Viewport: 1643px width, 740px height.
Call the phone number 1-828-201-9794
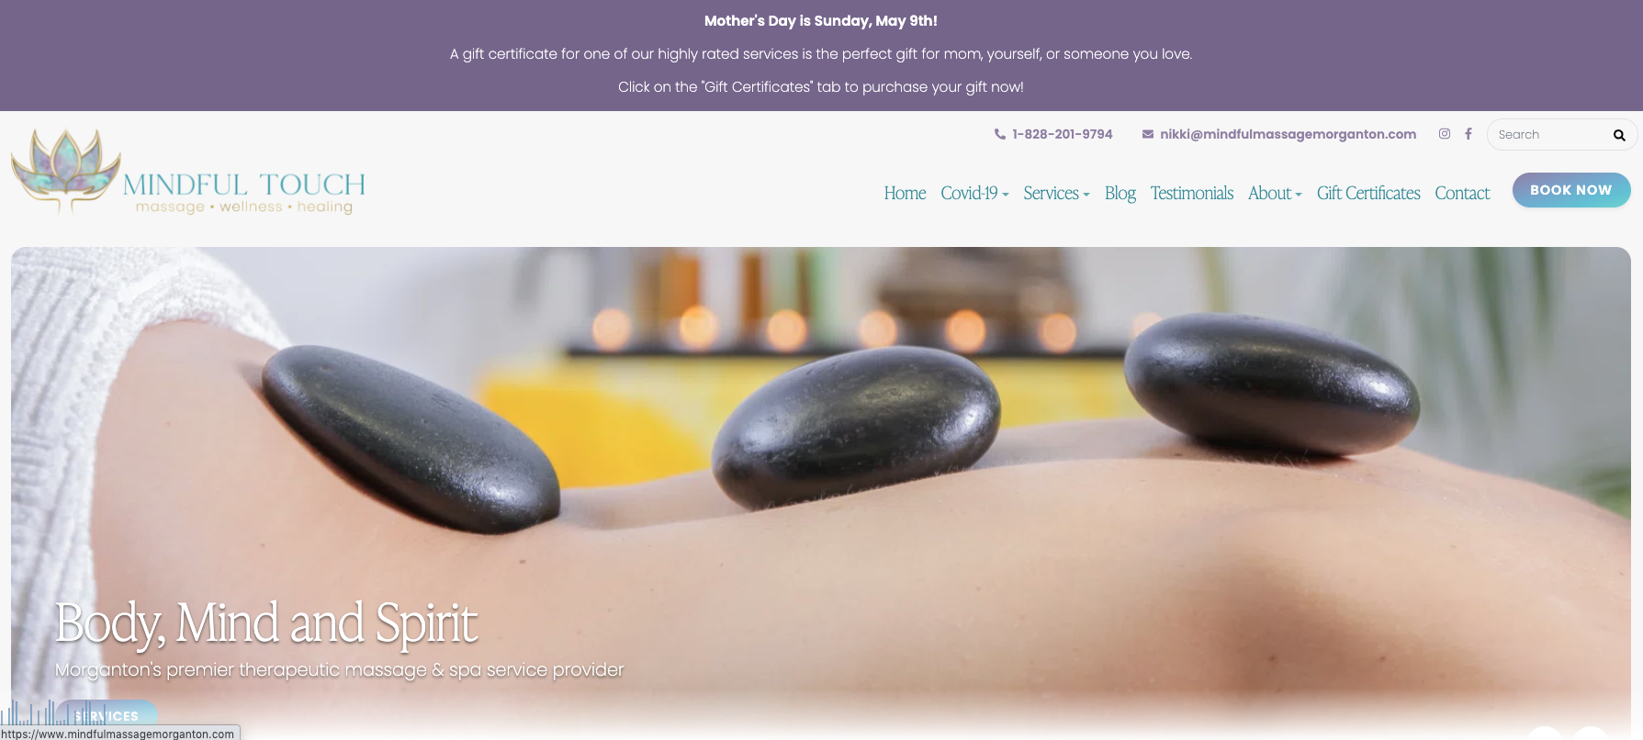tap(1062, 134)
